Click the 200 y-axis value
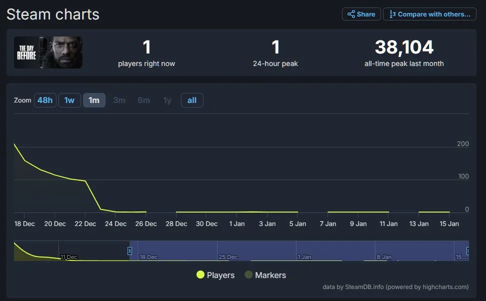Viewport: 486px width, 301px height. click(463, 144)
